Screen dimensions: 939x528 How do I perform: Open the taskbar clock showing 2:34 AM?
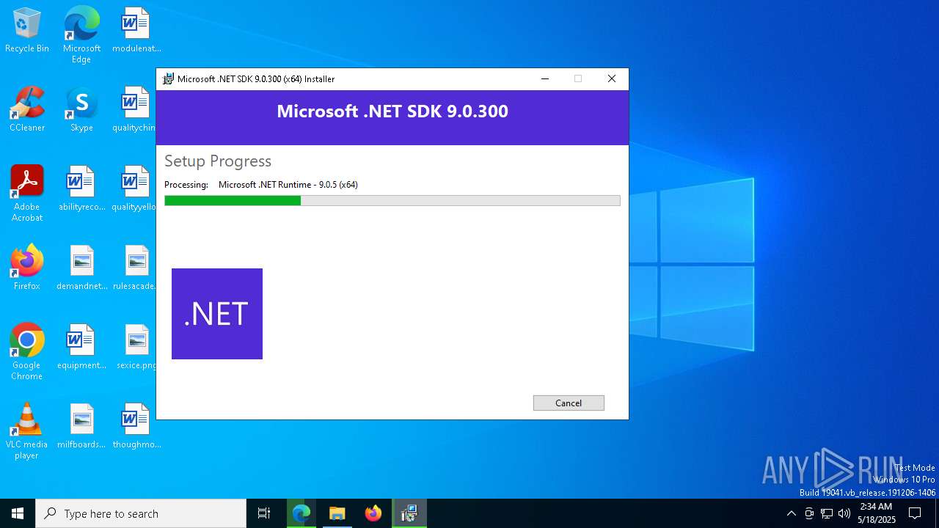coord(876,513)
